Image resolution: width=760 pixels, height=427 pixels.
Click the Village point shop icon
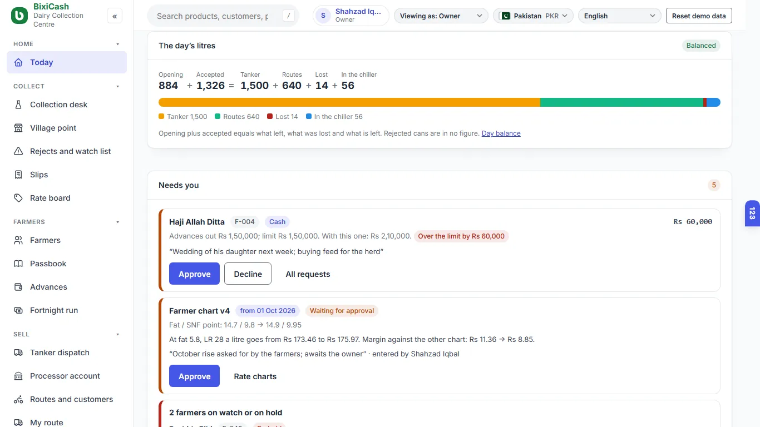tap(18, 128)
